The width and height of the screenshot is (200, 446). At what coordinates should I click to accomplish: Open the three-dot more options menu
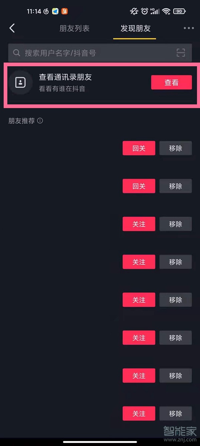tap(189, 28)
